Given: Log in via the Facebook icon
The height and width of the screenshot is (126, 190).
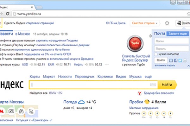Looking at the screenshot, I should tap(175, 60).
